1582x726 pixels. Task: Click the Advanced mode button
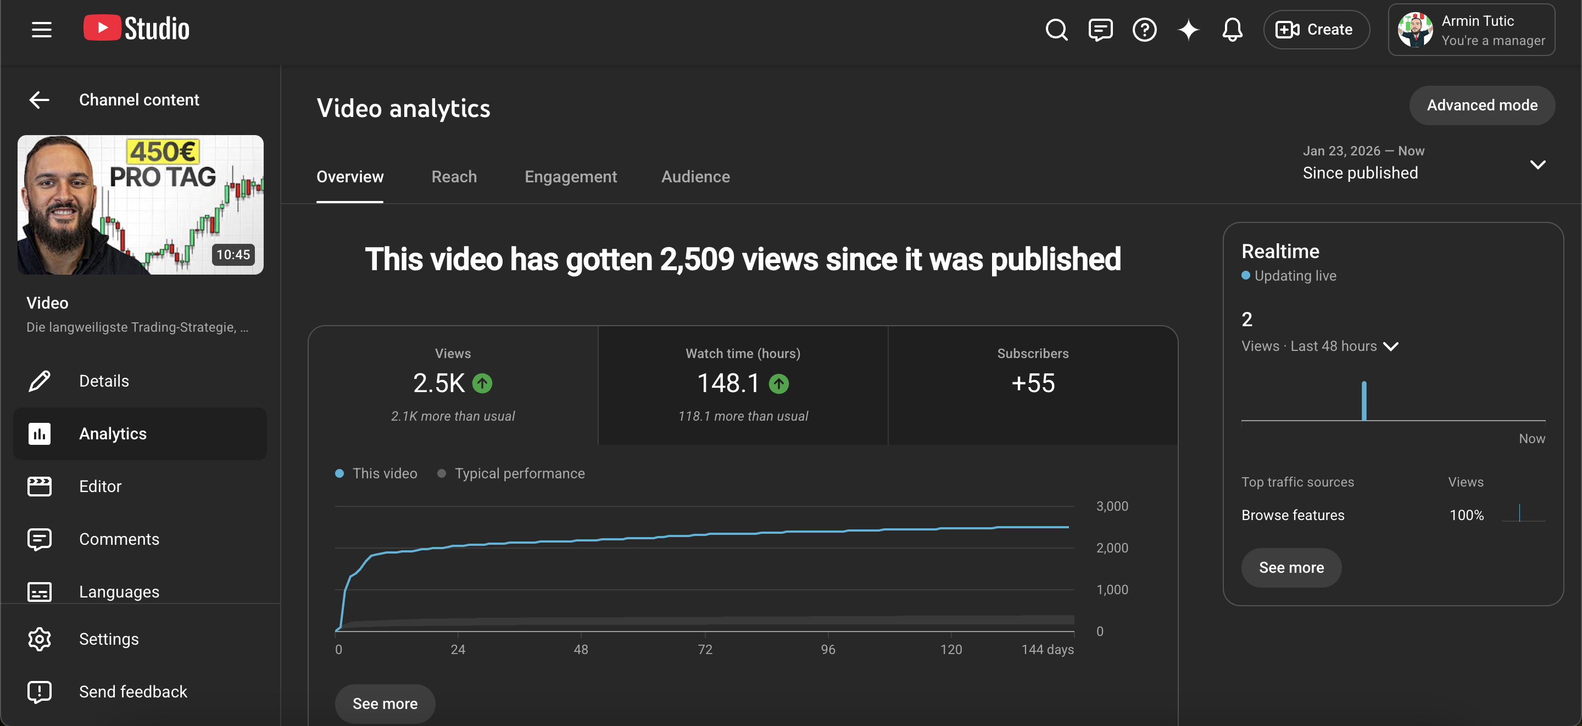[x=1482, y=105]
